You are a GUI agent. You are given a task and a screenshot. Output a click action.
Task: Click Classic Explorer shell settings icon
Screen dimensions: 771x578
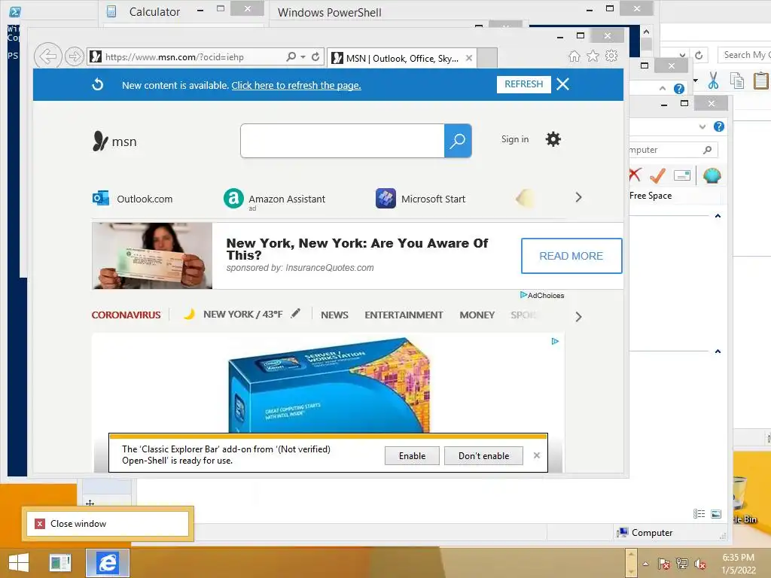tap(712, 175)
